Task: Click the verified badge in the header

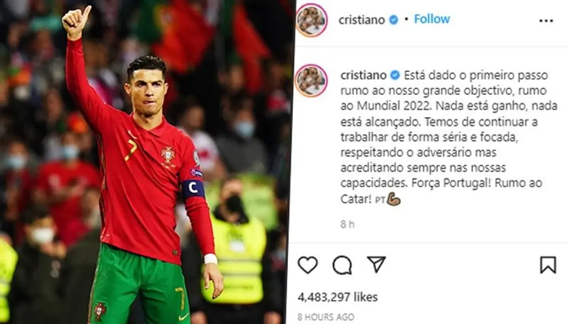Action: click(x=393, y=20)
